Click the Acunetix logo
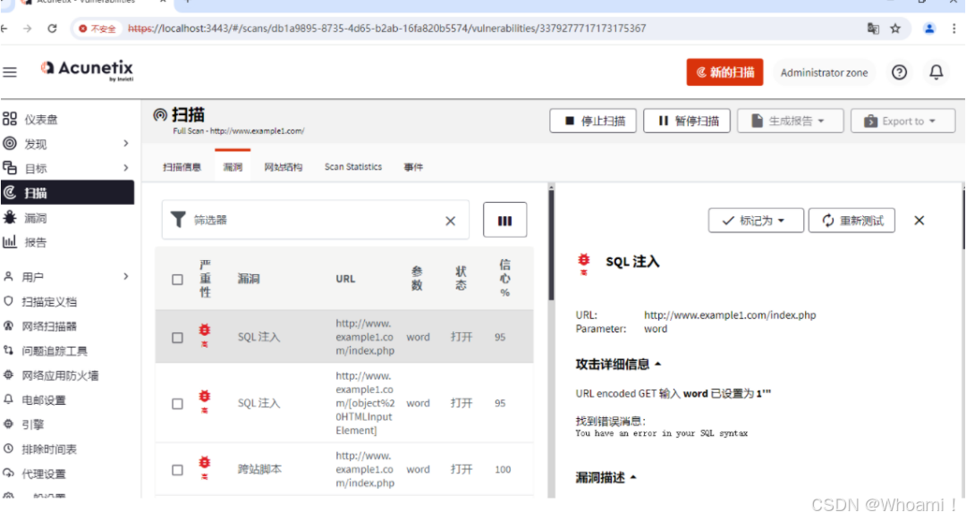This screenshot has height=520, width=966. tap(87, 71)
